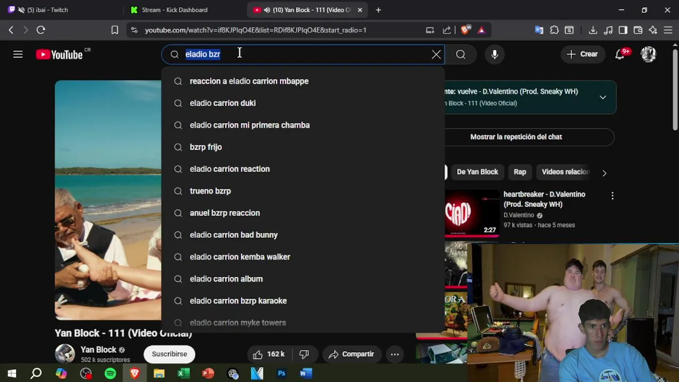Screen dimensions: 679x382
Task: Open Windows Start menu
Action: pyautogui.click(x=12, y=374)
